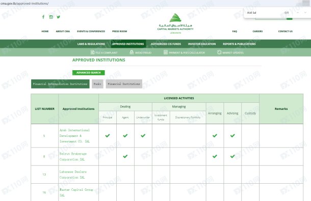Click the Agent column header
The image size is (311, 201).
[125, 118]
